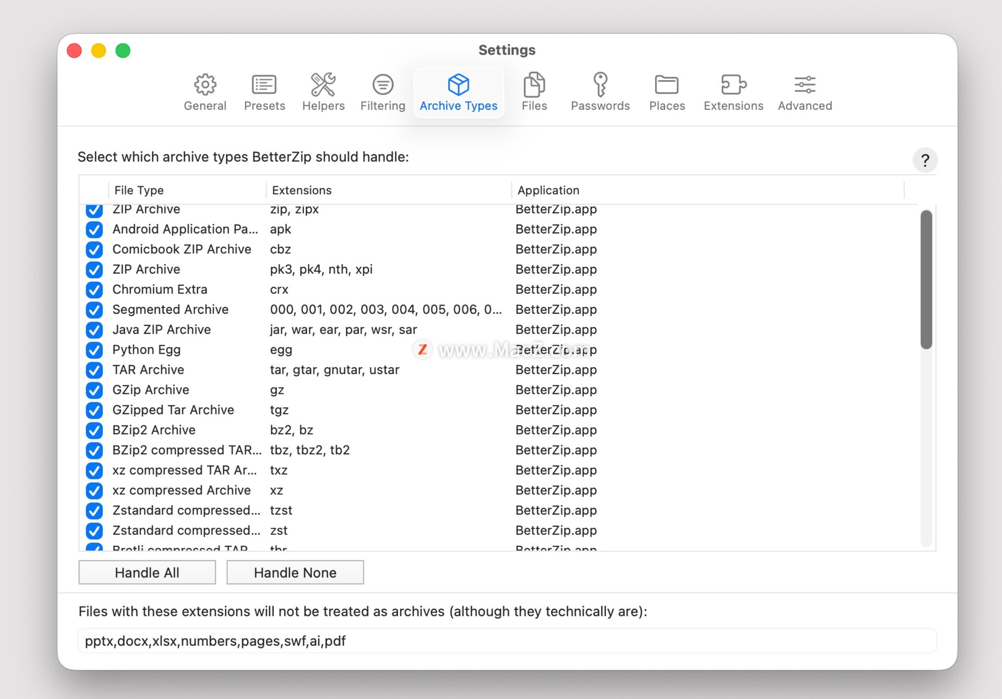Toggle the xz compressed TAR checkbox

[x=94, y=471]
